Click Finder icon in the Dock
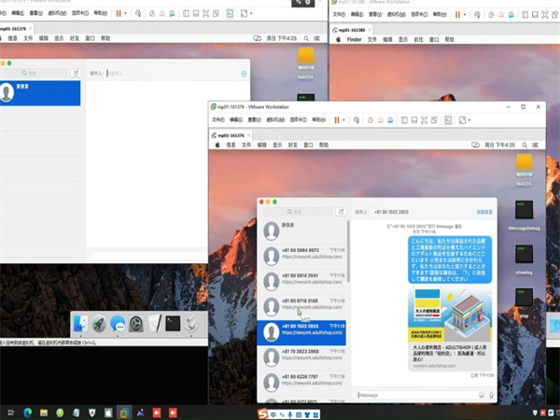 coord(81,324)
